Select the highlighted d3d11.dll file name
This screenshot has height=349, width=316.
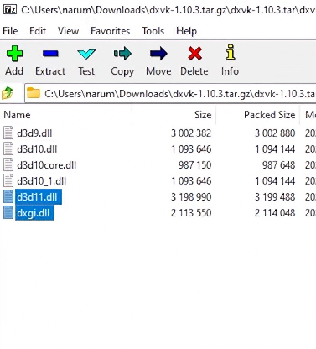point(39,197)
